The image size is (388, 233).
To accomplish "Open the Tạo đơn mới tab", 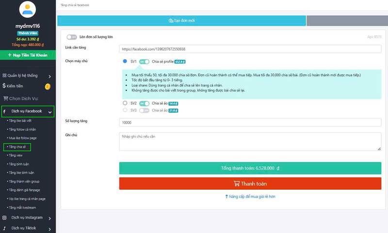I will [182, 21].
